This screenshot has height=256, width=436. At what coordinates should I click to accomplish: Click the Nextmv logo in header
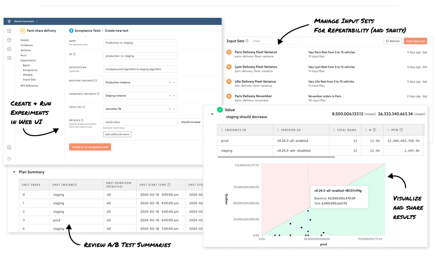point(9,21)
